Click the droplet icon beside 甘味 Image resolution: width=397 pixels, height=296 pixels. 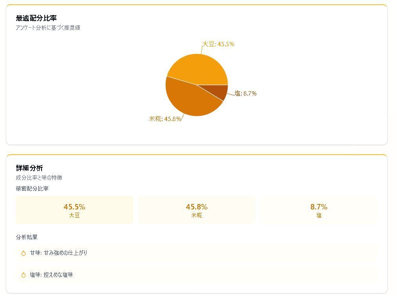tap(24, 253)
